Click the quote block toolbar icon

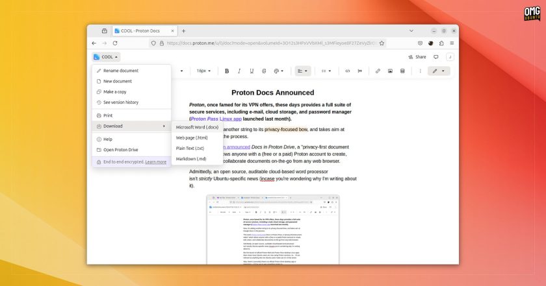tap(359, 71)
